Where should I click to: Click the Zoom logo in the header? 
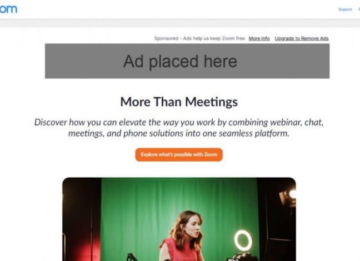[x=8, y=9]
